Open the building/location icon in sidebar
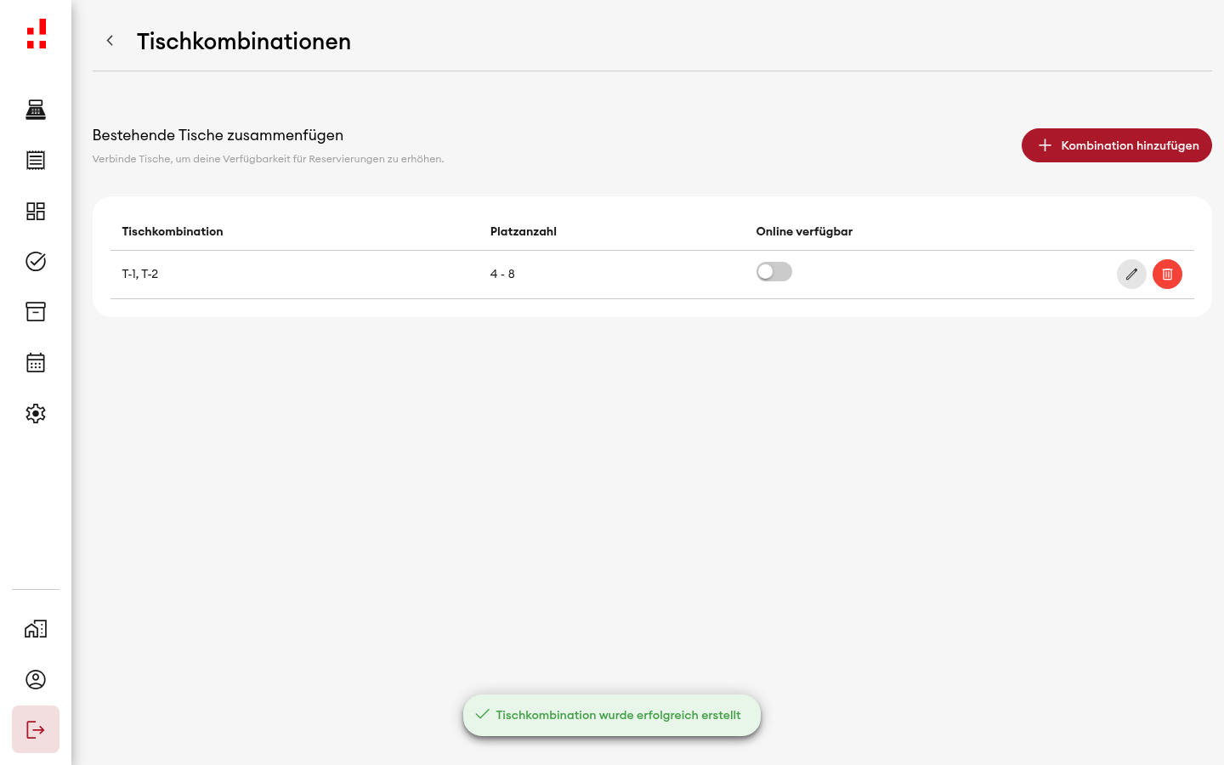 click(36, 629)
